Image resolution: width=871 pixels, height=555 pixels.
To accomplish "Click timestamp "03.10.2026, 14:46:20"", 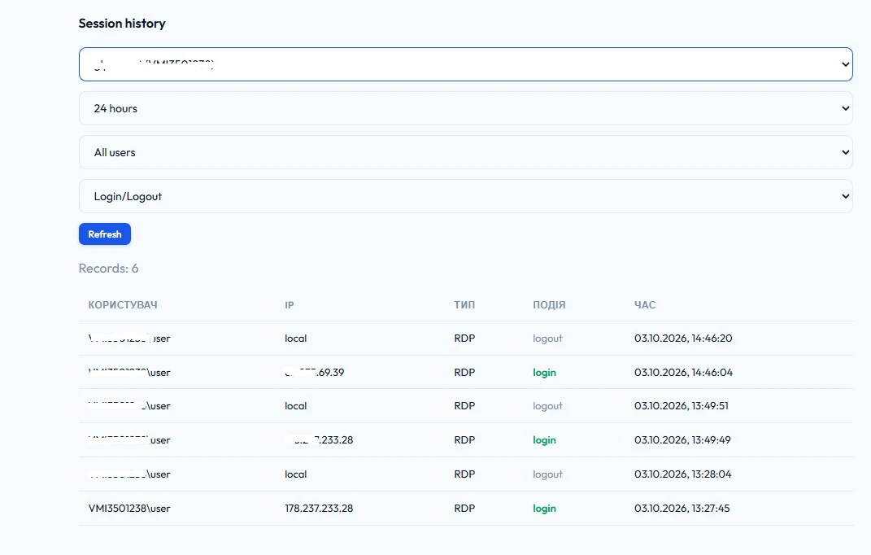I will (x=683, y=338).
